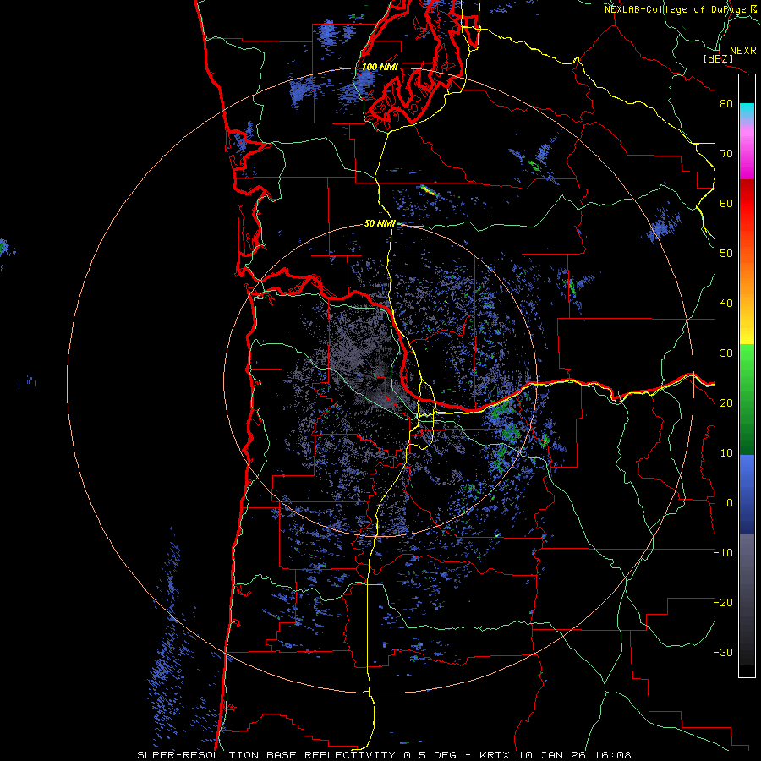Click the KRTX station identifier in caption
The width and height of the screenshot is (761, 761).
coord(496,755)
